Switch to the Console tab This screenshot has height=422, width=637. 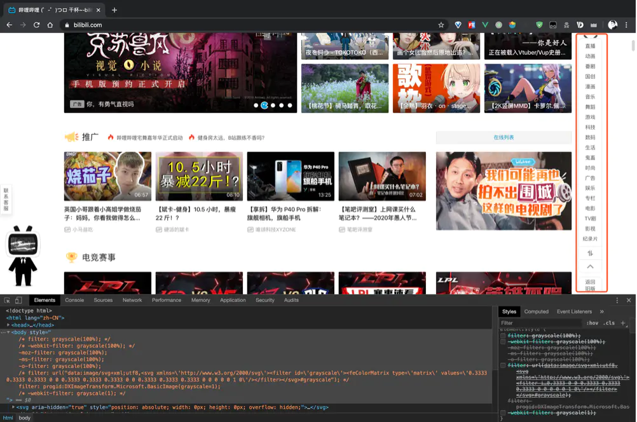coord(74,300)
